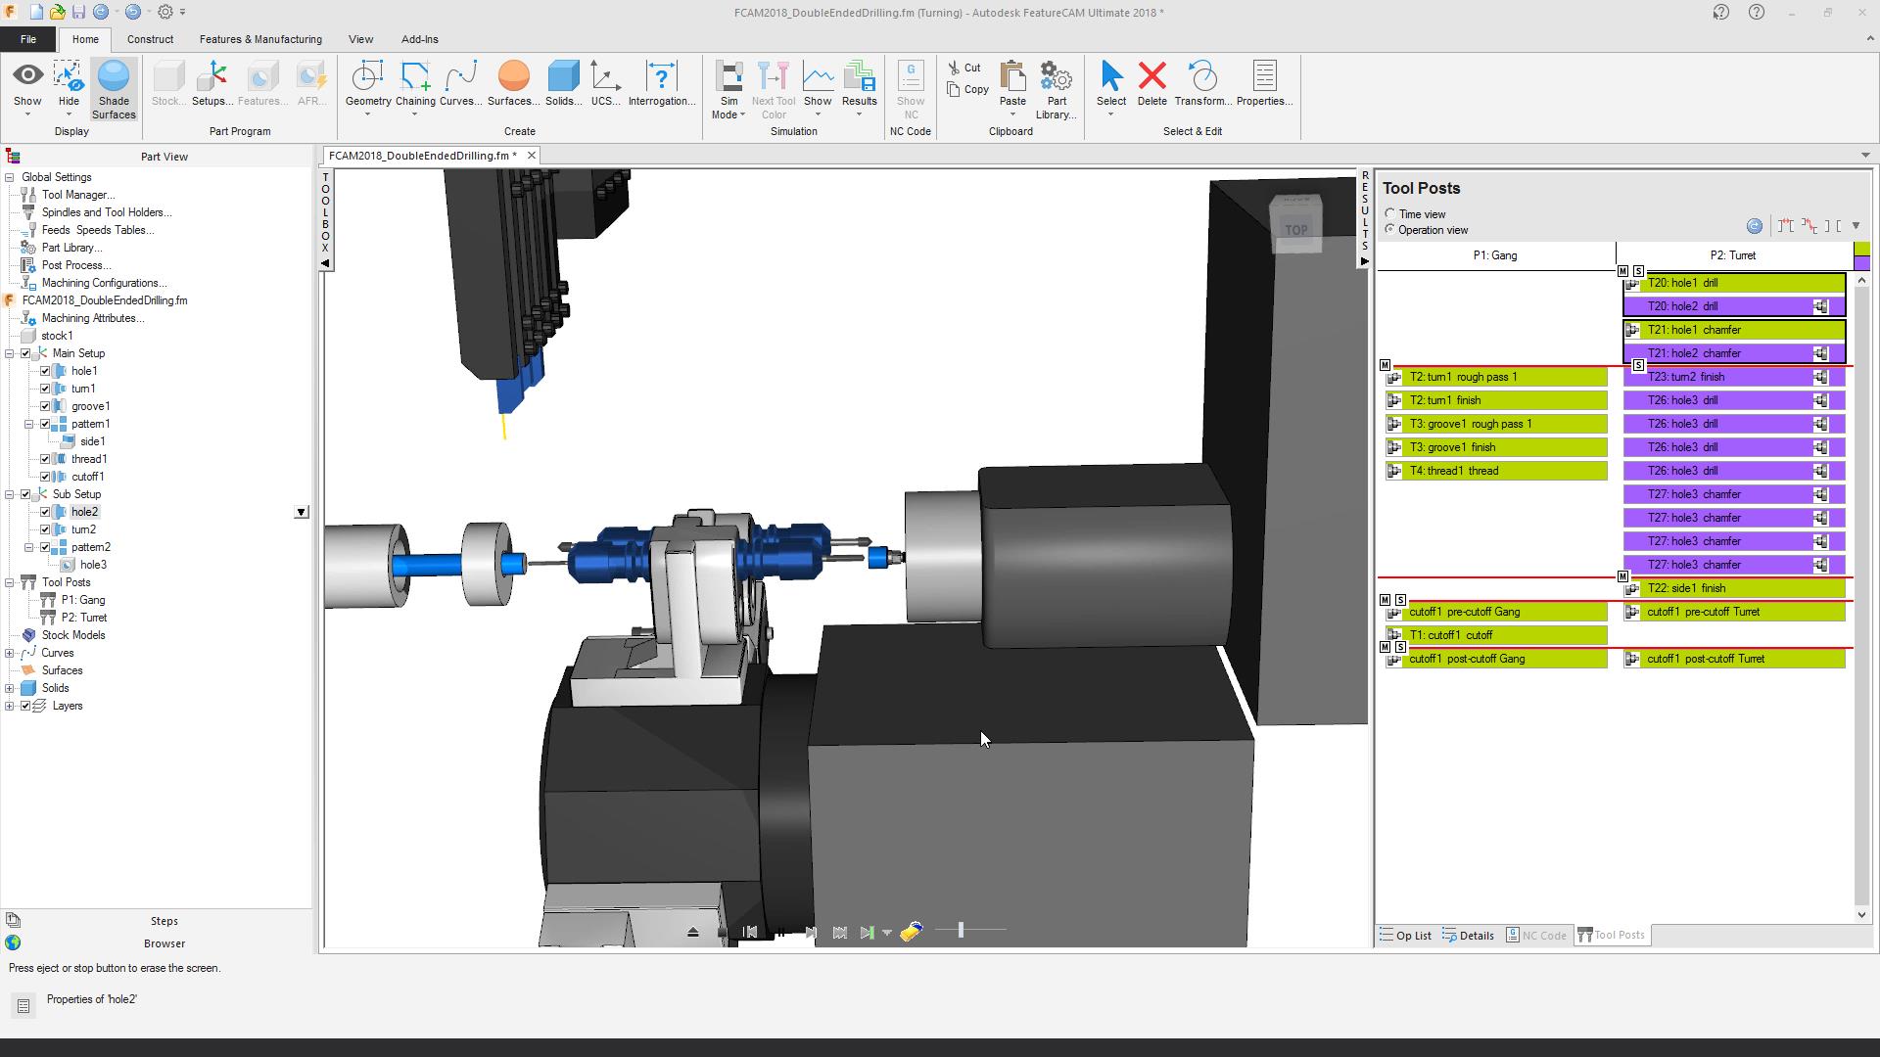
Task: Click the UCS icon in Create group
Action: point(605,78)
